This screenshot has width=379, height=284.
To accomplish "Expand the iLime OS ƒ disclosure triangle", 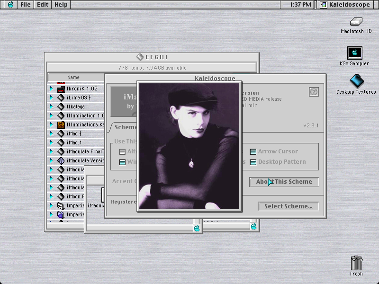I will (51, 98).
